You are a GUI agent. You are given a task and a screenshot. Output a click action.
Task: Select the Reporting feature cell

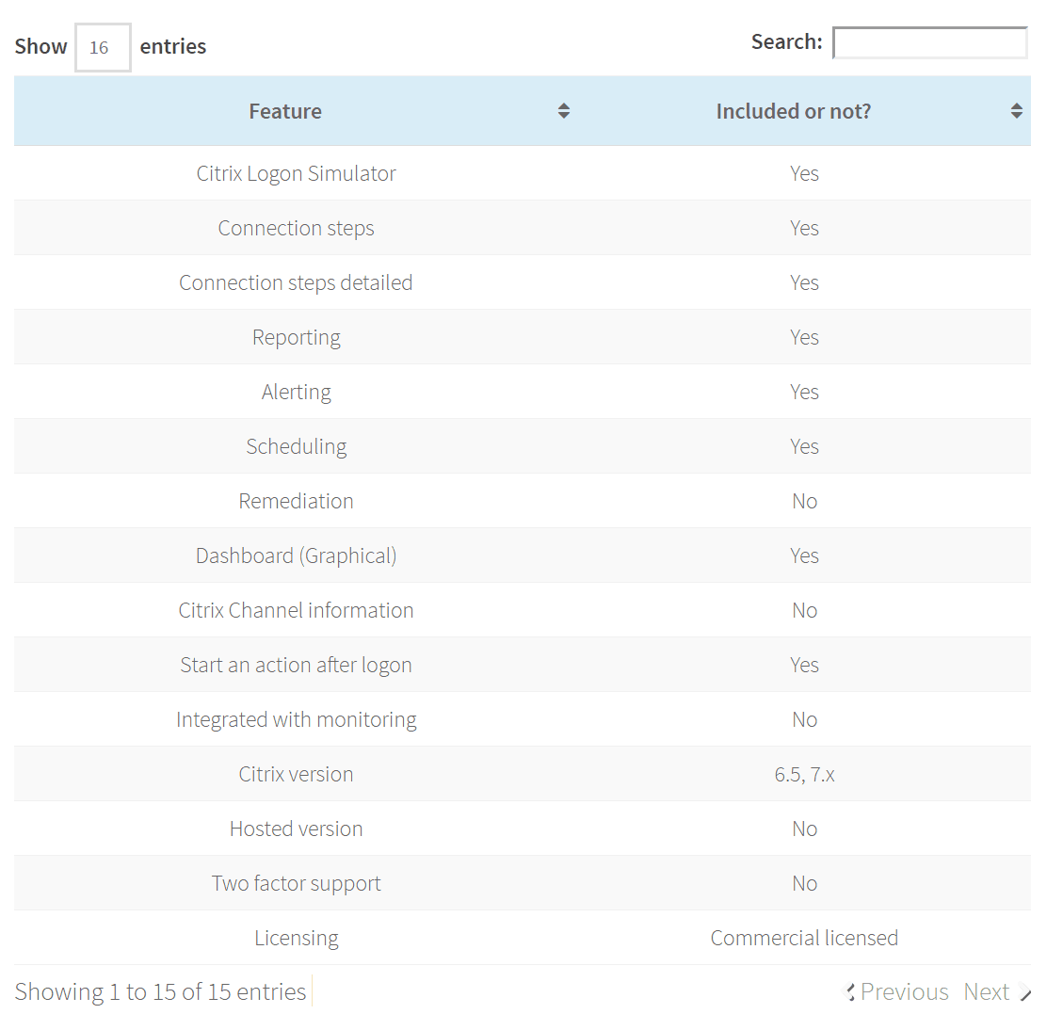coord(297,337)
